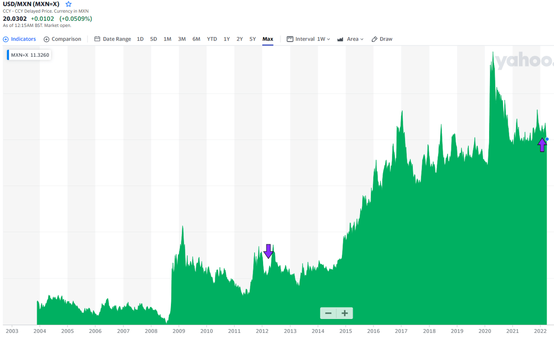Click the (+0.0509%) percent change value
The image size is (554, 348).
click(x=76, y=19)
